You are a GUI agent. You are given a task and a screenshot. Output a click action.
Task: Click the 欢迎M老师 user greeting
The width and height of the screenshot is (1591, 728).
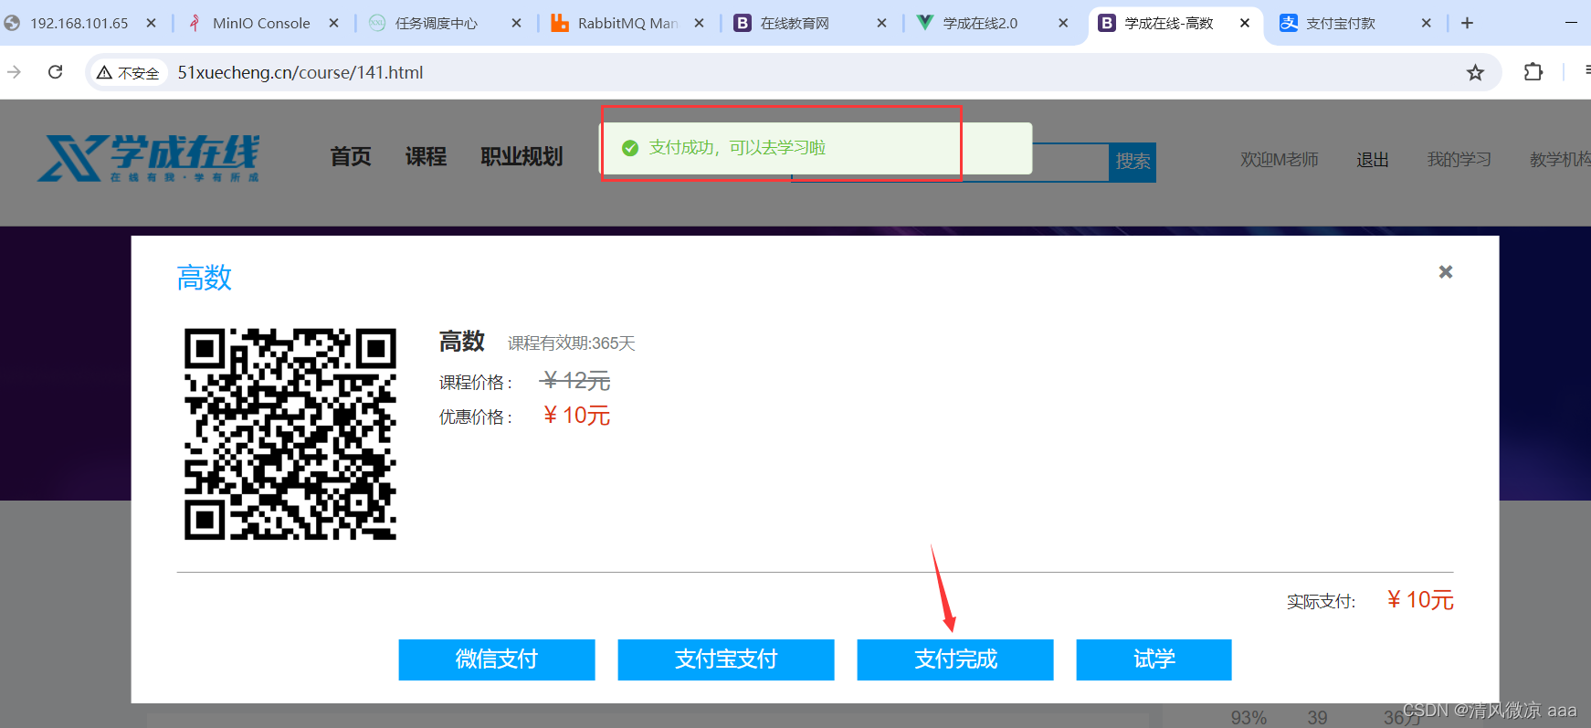click(1279, 160)
